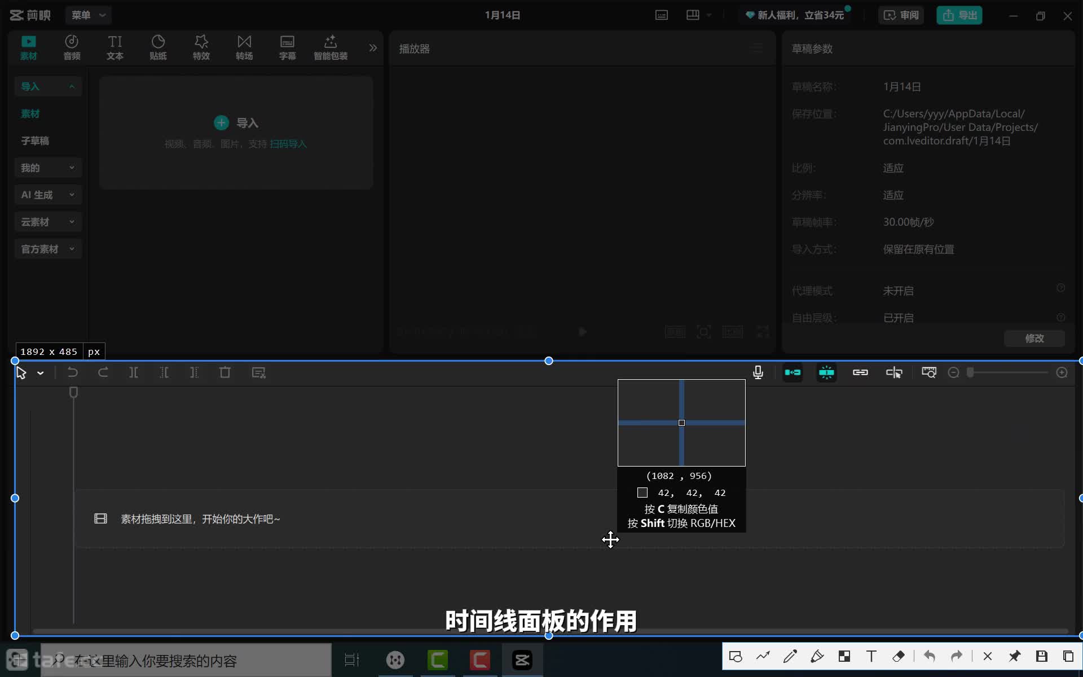
Task: Click the timeline zoom slider handle
Action: point(971,372)
